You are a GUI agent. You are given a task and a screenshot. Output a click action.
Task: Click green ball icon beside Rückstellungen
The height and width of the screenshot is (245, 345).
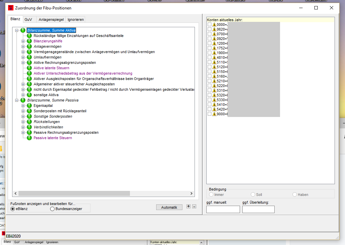[29, 122]
